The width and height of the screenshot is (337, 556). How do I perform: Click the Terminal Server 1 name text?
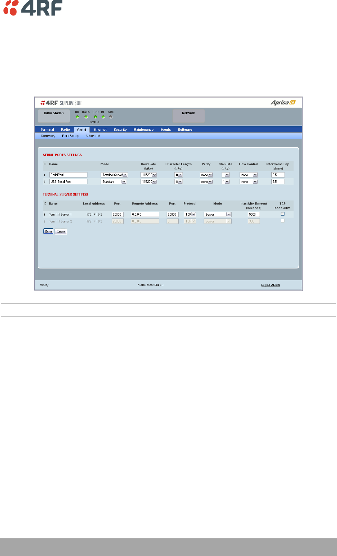[x=60, y=215]
